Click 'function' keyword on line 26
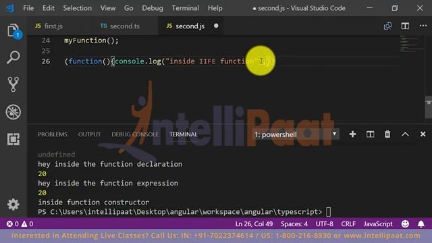The width and height of the screenshot is (432, 243). click(x=85, y=61)
